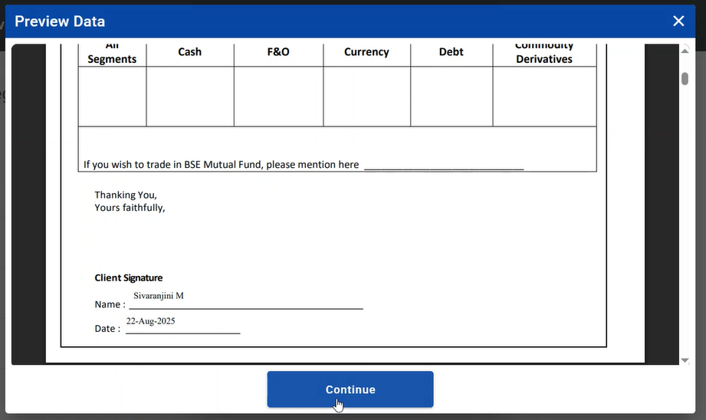Click the scrollbar up arrow
706x420 pixels.
(x=685, y=51)
